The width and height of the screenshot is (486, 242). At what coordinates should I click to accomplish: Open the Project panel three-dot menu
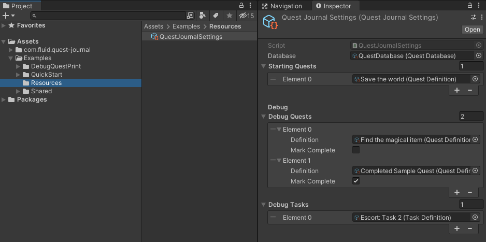pyautogui.click(x=250, y=5)
